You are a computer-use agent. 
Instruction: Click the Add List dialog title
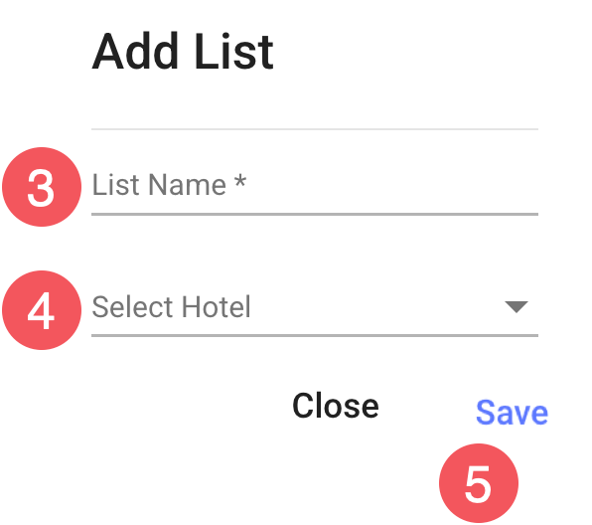pyautogui.click(x=183, y=52)
